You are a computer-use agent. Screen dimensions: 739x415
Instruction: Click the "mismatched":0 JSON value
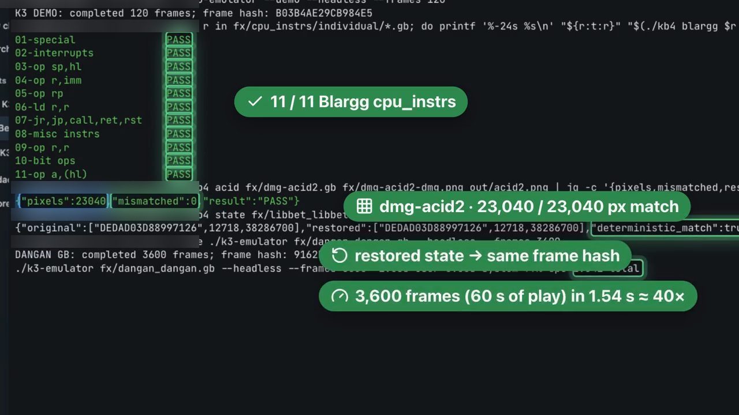[154, 201]
